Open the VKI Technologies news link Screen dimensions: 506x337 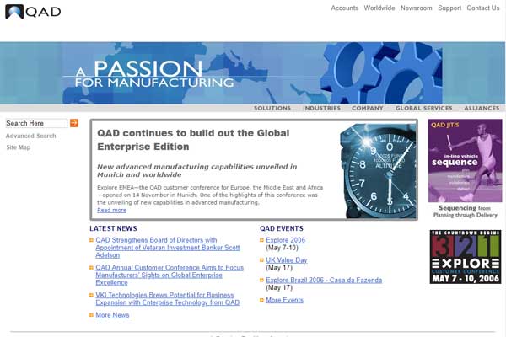167,298
